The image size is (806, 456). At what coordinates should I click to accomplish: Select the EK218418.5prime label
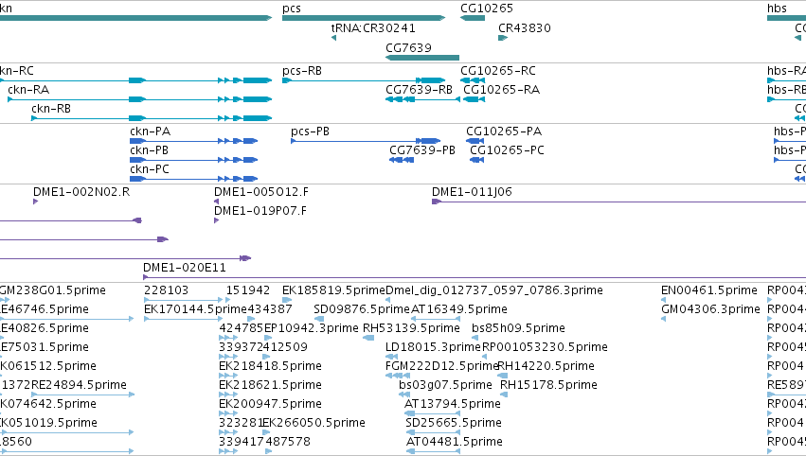click(270, 366)
